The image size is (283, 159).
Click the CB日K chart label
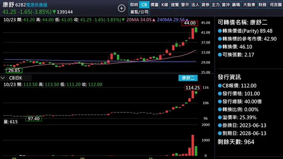click(16, 78)
